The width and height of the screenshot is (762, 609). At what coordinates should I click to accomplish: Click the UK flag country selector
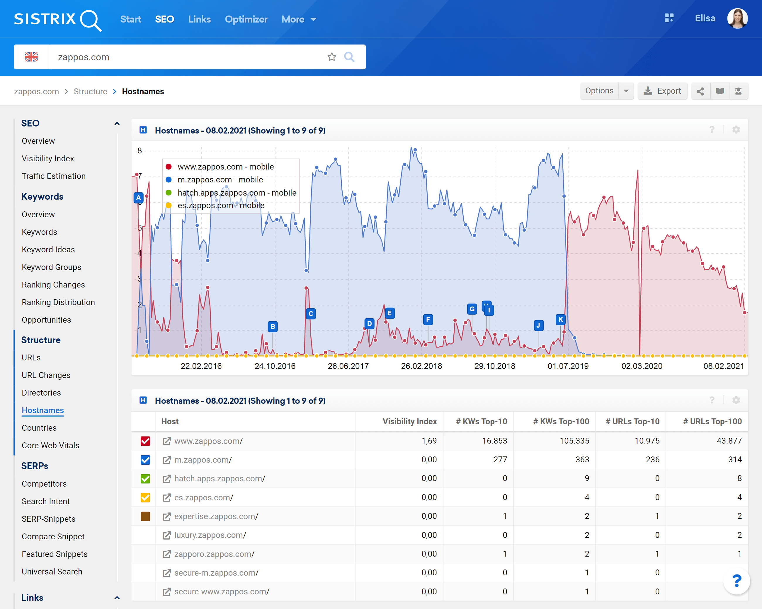point(31,57)
